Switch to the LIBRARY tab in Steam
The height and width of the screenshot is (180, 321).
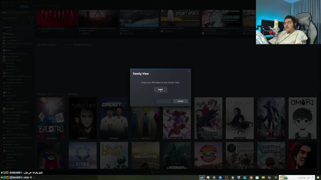pyautogui.click(x=24, y=6)
